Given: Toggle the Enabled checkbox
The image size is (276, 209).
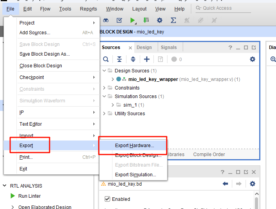Looking at the screenshot, I should (107, 199).
